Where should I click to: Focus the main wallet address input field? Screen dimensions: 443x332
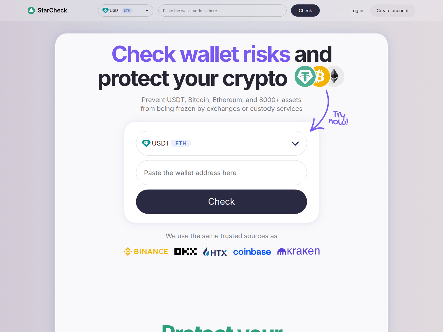click(221, 173)
